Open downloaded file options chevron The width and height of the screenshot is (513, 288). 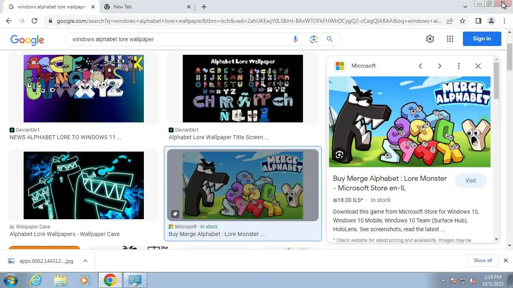(x=85, y=261)
